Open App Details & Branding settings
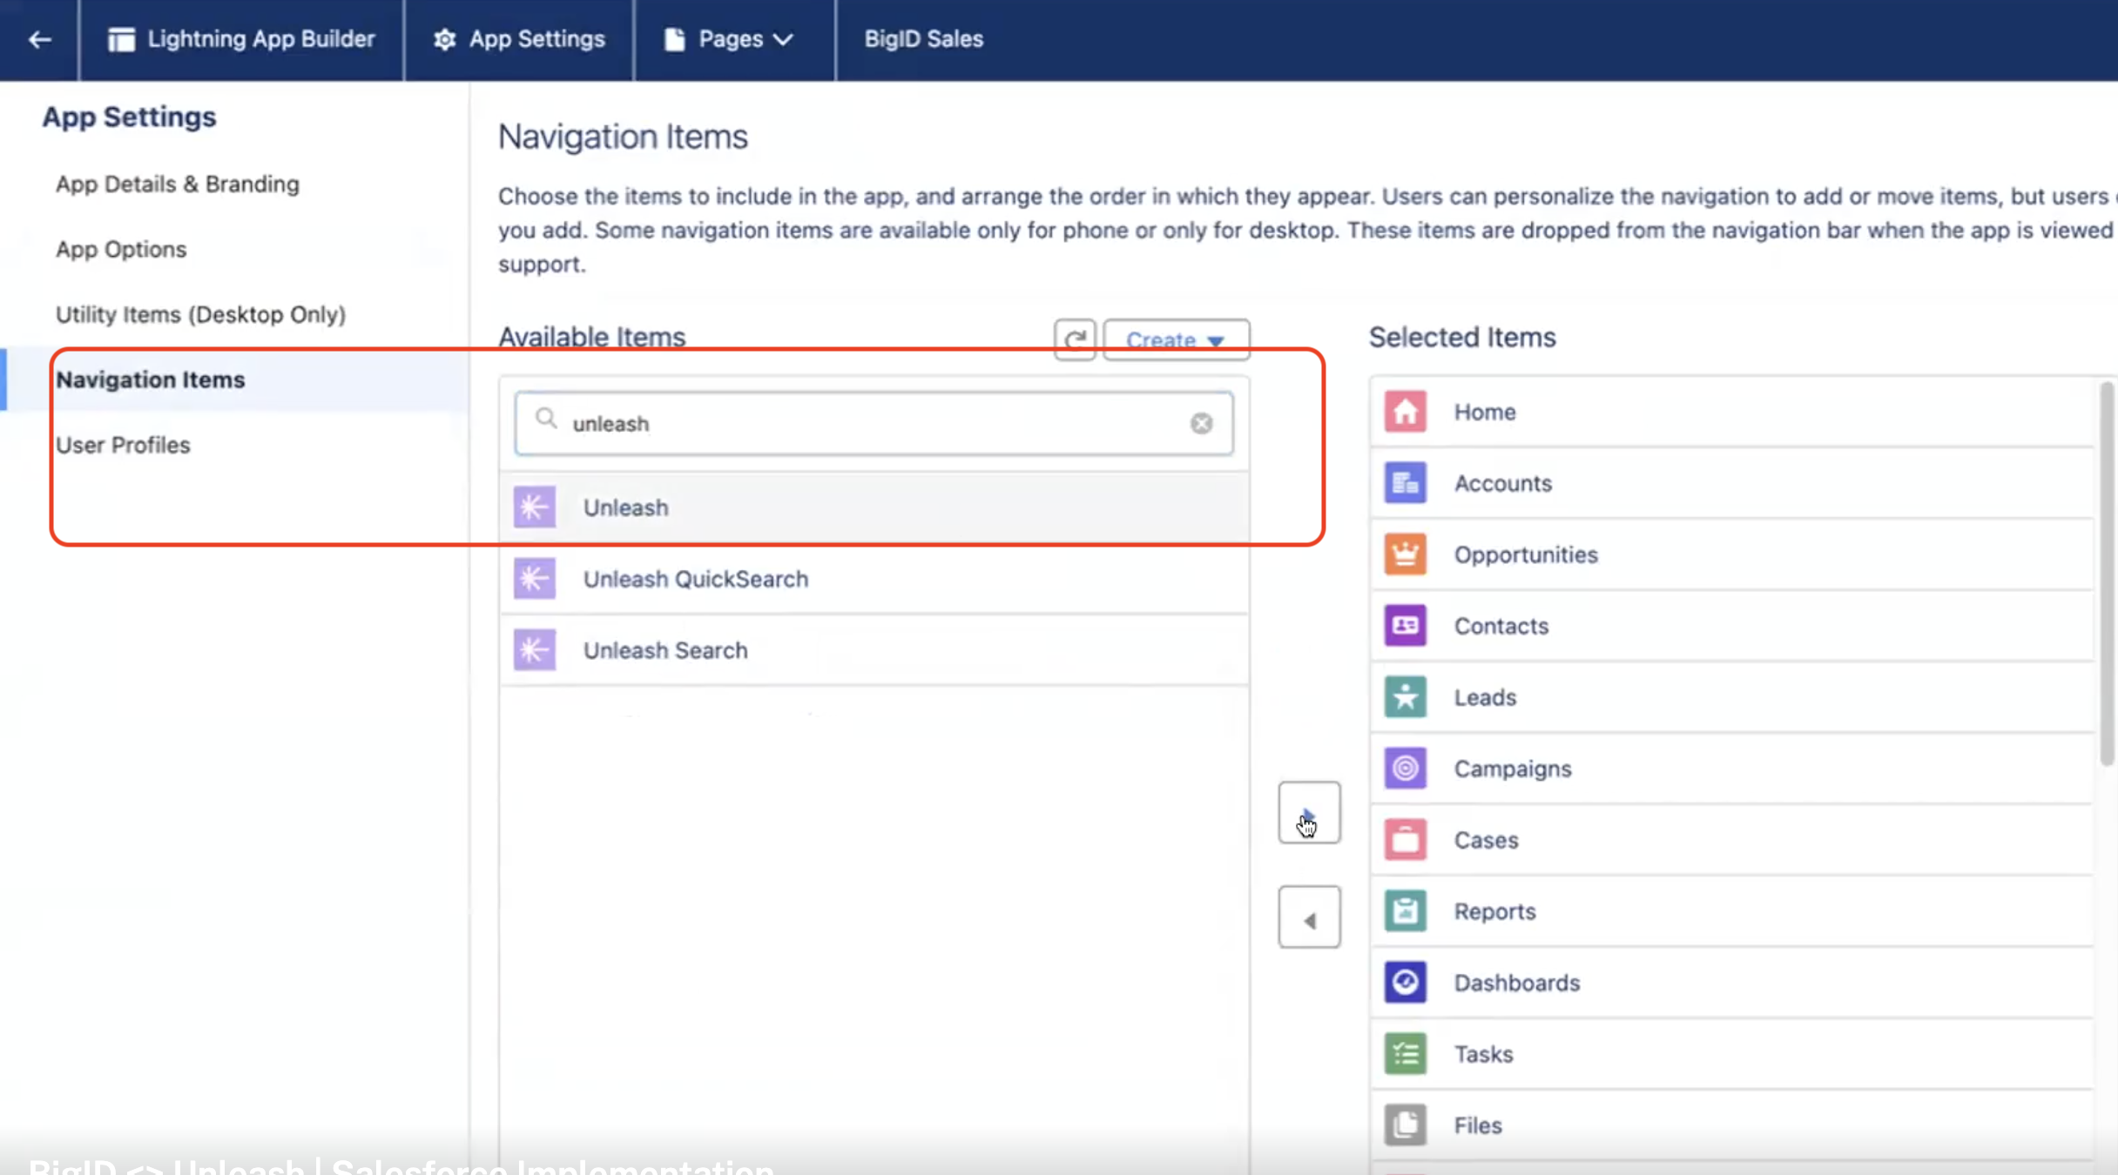The image size is (2118, 1175). (178, 185)
